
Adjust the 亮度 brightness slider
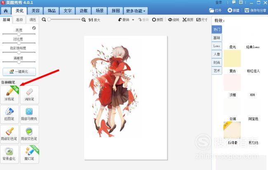pyautogui.click(x=19, y=34)
